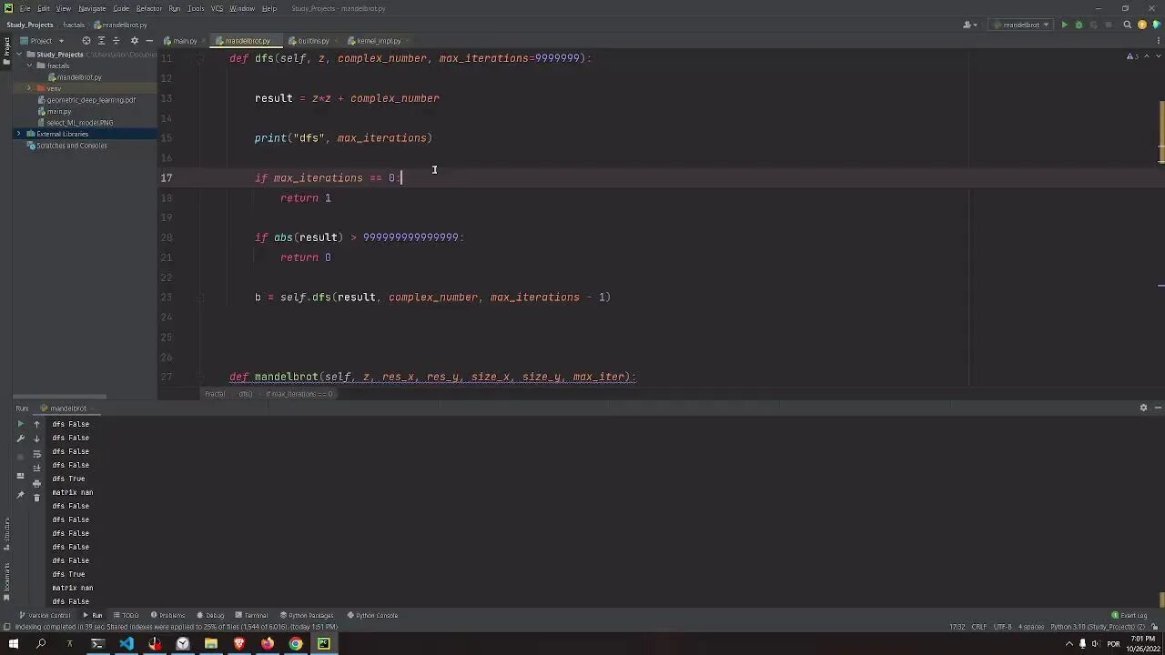This screenshot has width=1165, height=655.
Task: Click fractals breadcrumb in navigation bar
Action: tap(74, 25)
